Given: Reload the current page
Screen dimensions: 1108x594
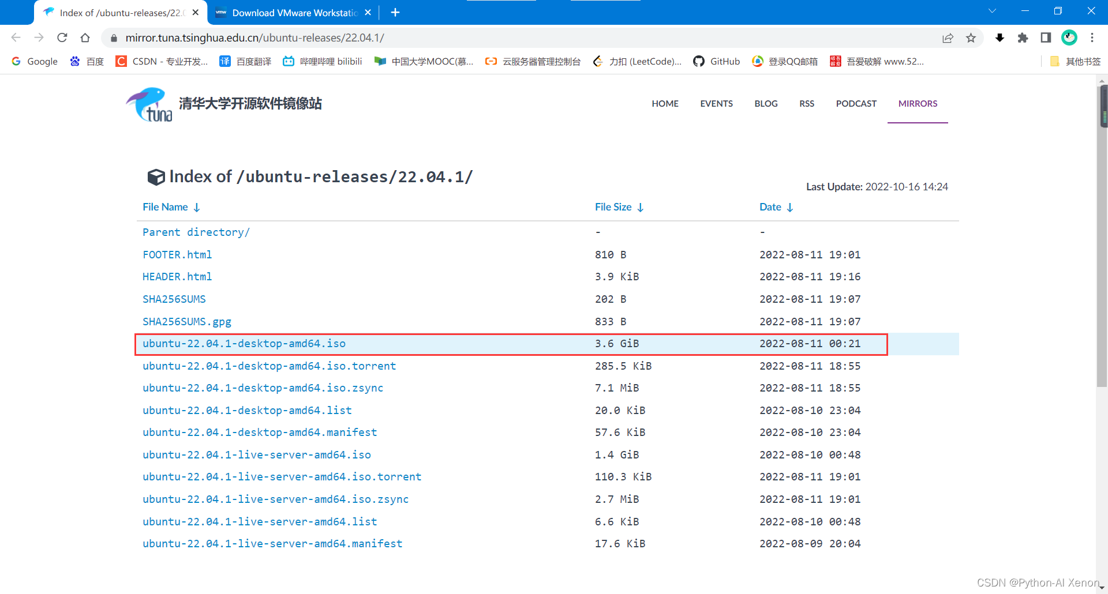Looking at the screenshot, I should point(62,37).
